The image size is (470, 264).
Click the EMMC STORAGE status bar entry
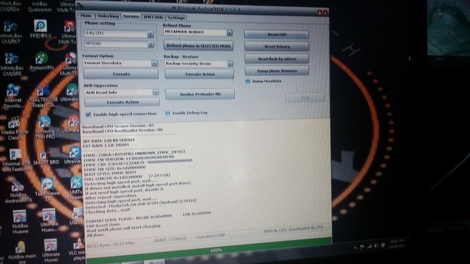pyautogui.click(x=170, y=239)
